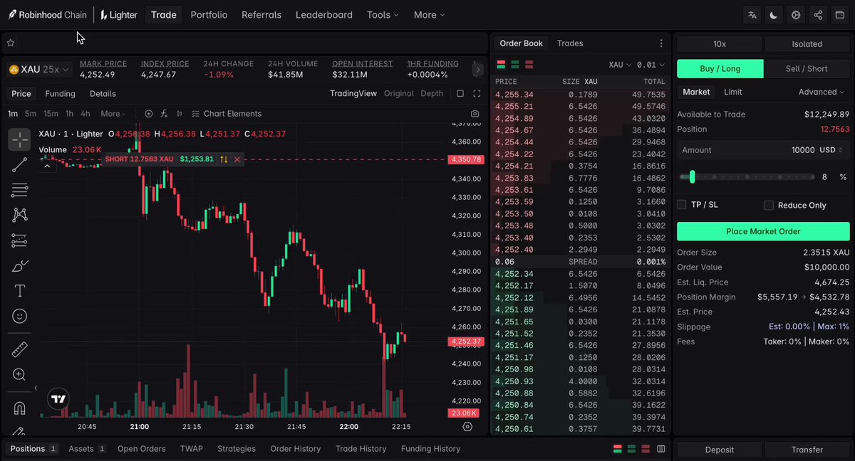The width and height of the screenshot is (855, 461).
Task: Change order book 0.01 price grouping
Action: [651, 65]
